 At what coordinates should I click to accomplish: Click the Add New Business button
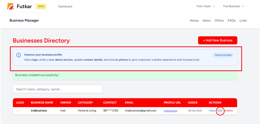click(x=217, y=40)
